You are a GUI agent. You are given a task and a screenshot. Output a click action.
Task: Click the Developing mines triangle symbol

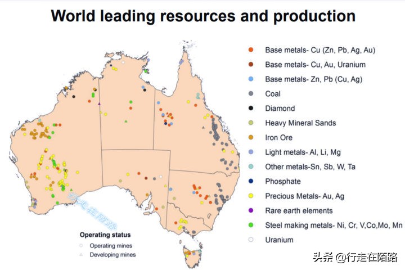point(81,255)
